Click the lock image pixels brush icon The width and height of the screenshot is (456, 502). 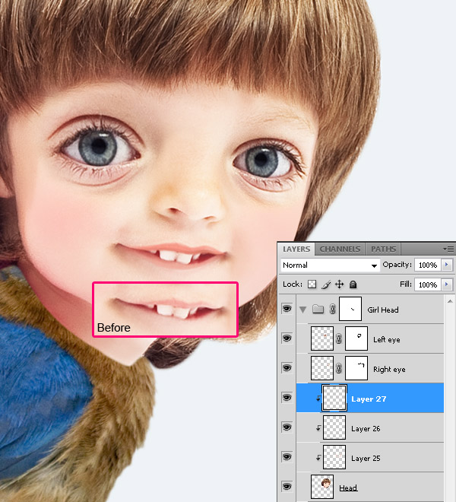coord(326,284)
